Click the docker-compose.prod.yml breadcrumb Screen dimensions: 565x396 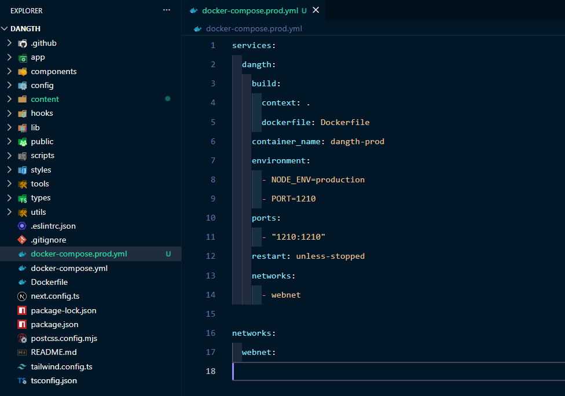click(x=254, y=28)
